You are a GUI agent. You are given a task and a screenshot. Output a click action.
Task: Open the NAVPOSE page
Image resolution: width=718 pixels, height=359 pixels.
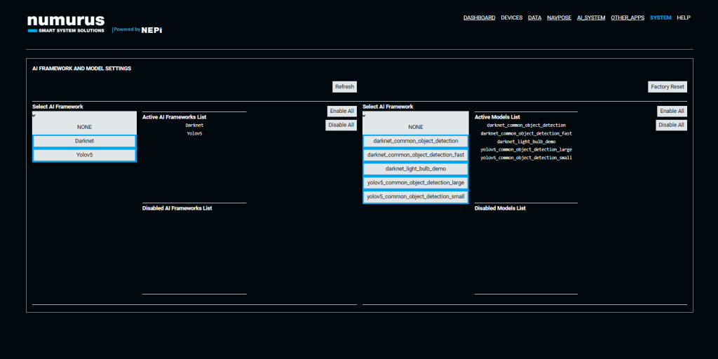pyautogui.click(x=559, y=18)
